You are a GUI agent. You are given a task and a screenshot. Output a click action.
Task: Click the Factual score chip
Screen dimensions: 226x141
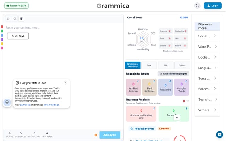coord(181,45)
